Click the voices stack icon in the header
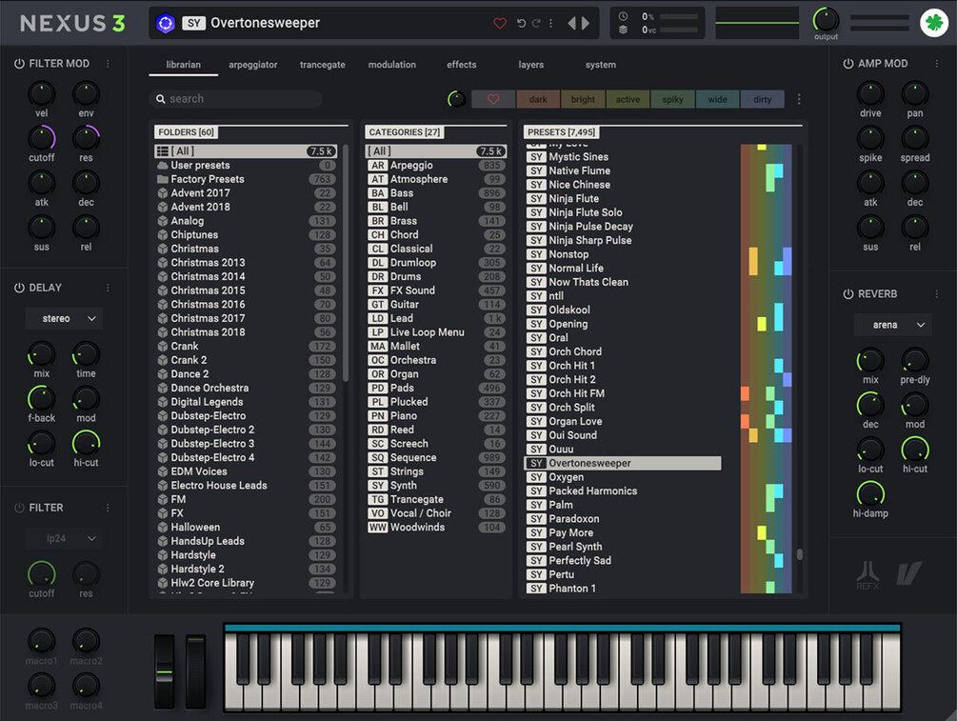The width and height of the screenshot is (957, 721). pos(623,30)
